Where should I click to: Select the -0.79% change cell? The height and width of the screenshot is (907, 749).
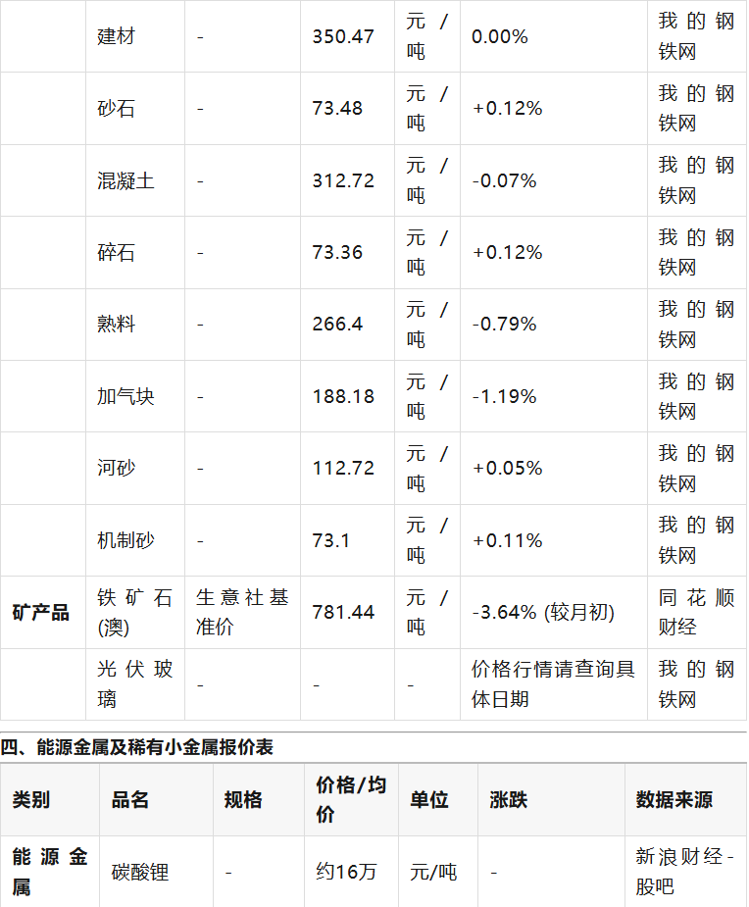click(504, 324)
